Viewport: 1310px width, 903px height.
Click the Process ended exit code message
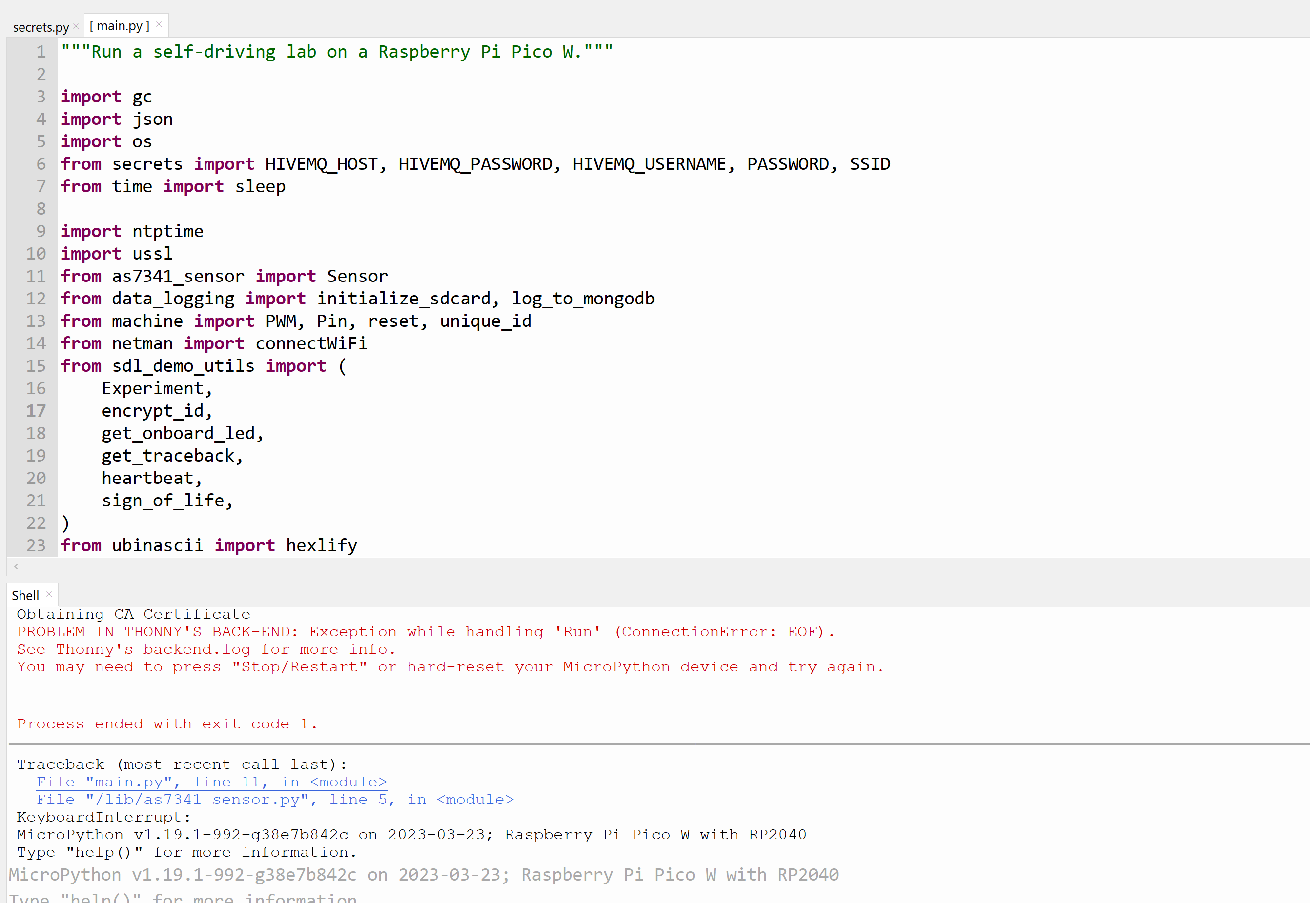point(166,723)
